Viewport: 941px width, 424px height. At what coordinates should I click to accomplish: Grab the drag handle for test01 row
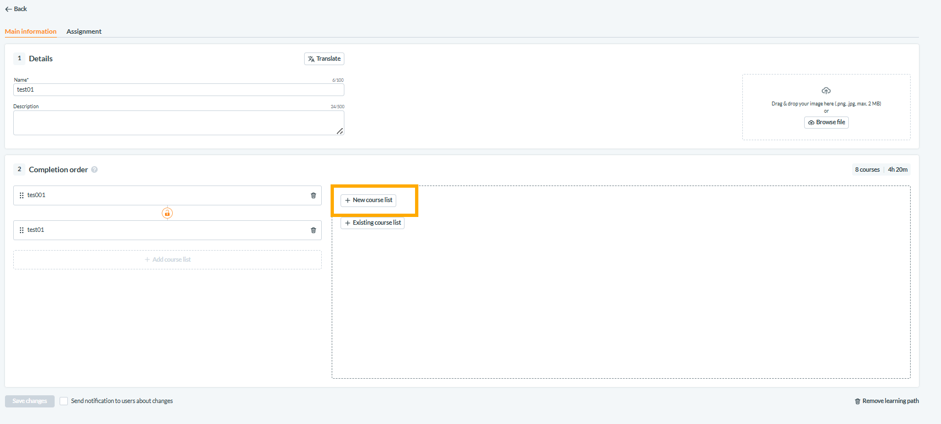point(22,230)
